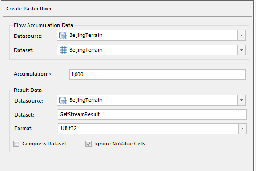
Task: Toggle the Compress Dataset checkbox
Action: 16,144
